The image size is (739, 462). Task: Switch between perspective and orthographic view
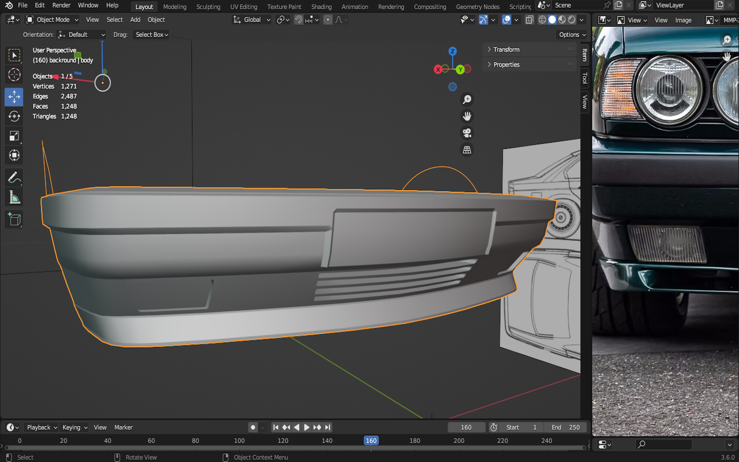467,150
